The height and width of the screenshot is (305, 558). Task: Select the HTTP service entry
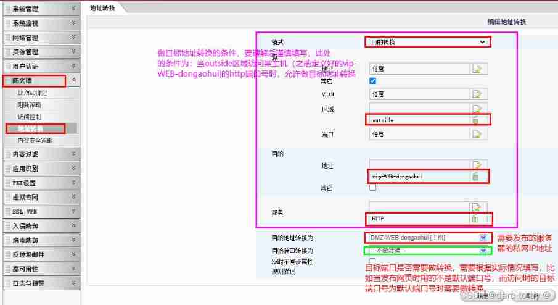pos(377,219)
